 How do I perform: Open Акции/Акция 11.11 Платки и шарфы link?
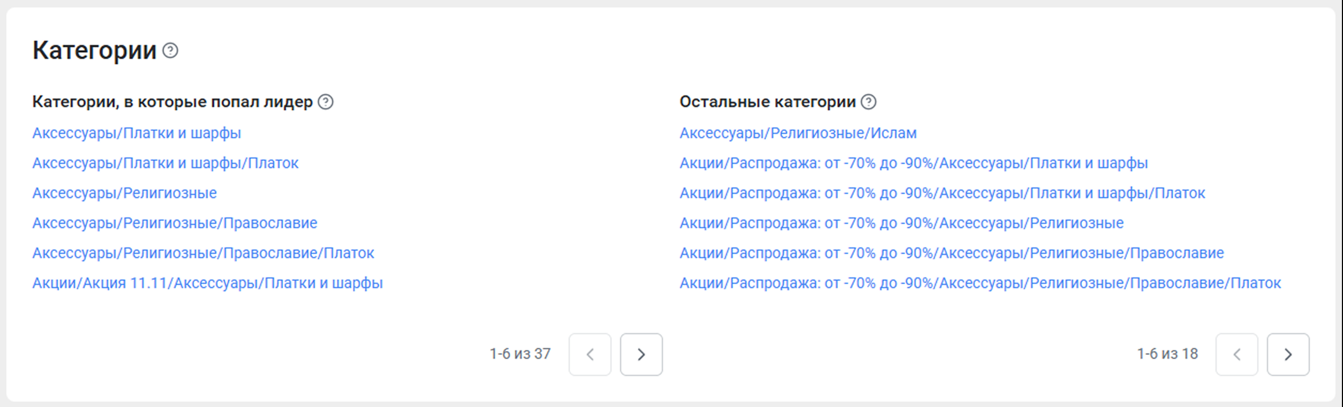click(x=207, y=283)
